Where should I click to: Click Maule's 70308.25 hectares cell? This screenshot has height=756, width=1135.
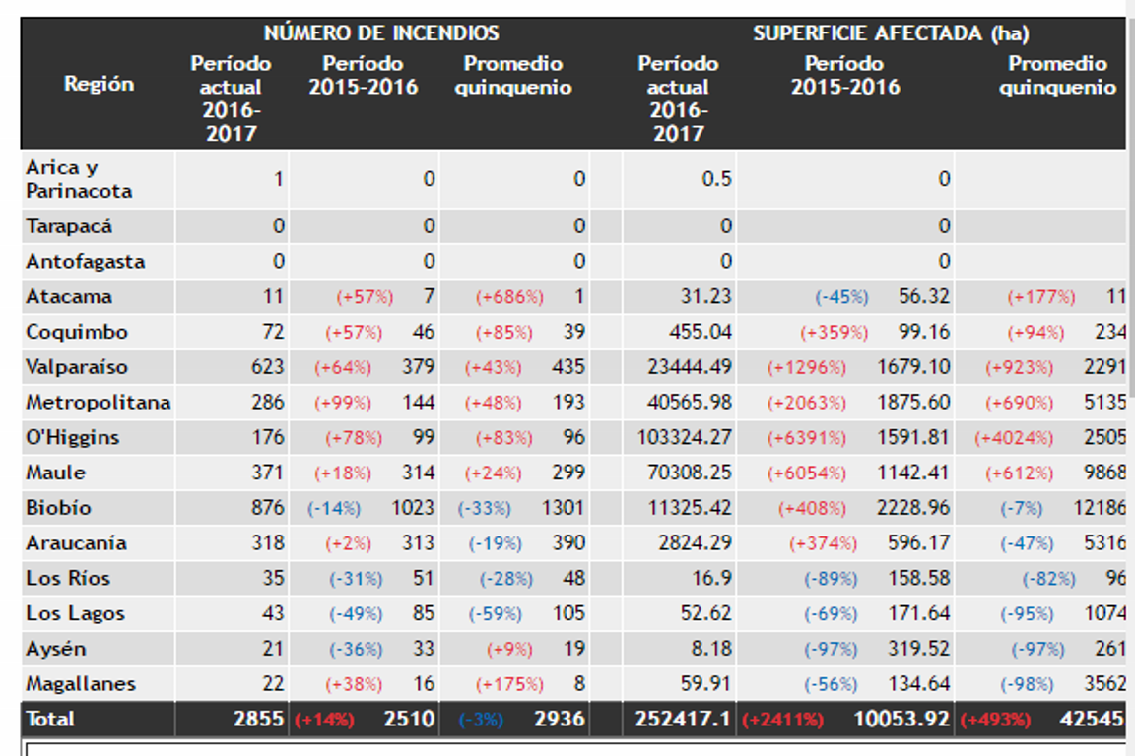pos(689,472)
